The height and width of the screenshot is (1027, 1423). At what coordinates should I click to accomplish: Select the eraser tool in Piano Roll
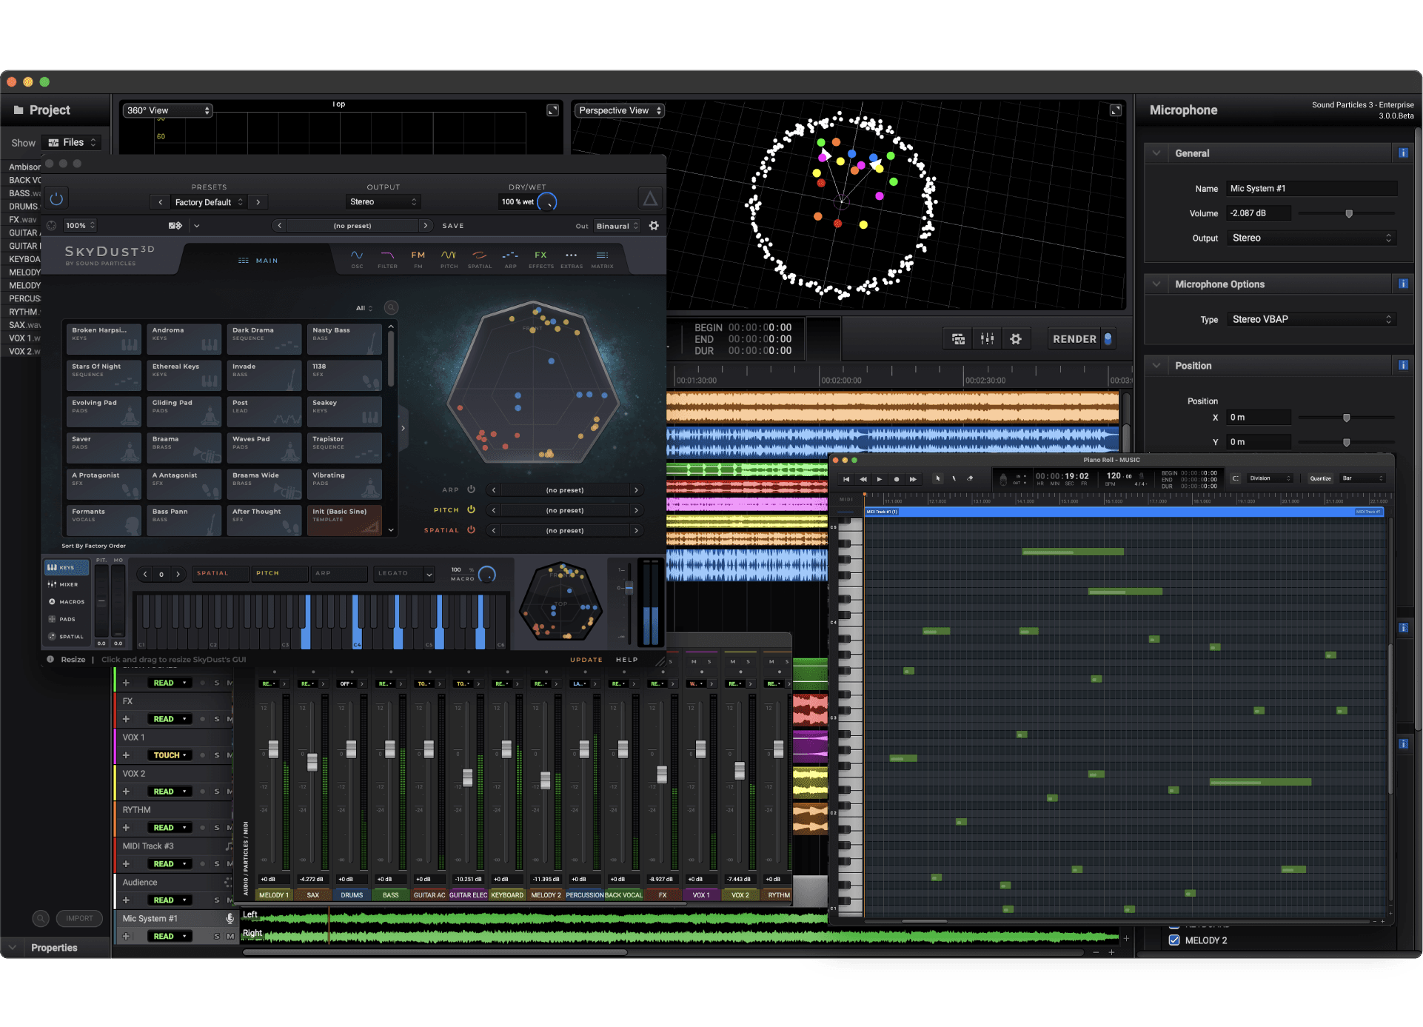(970, 478)
